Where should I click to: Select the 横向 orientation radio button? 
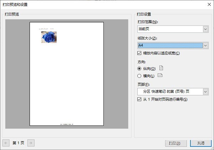point(139,76)
